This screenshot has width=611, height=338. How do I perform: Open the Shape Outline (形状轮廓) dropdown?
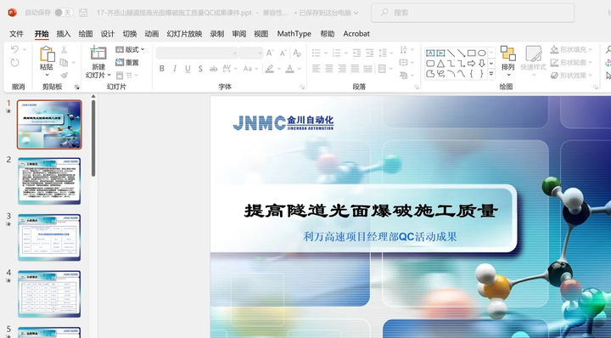coord(571,62)
